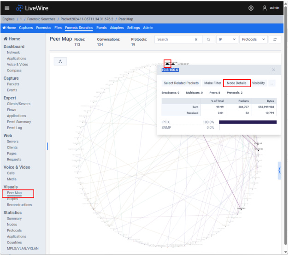Click Engines breadcrumb link
The image size is (289, 255).
(8, 19)
